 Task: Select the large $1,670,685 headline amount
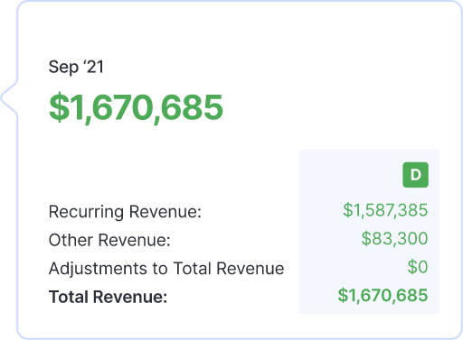(x=136, y=107)
